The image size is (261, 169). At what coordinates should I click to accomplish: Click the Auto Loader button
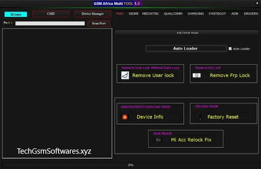186,49
